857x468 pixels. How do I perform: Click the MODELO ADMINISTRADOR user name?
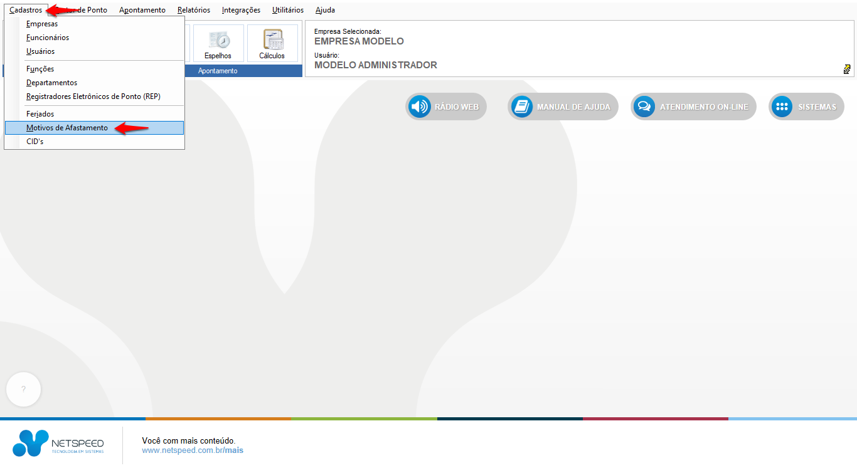pos(376,65)
